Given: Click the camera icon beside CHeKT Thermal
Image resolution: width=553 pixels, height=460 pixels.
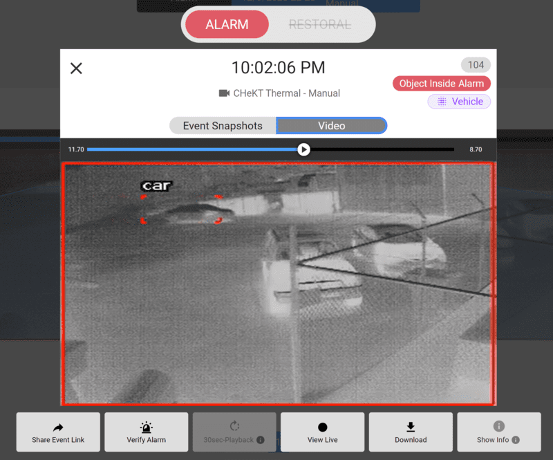Looking at the screenshot, I should coord(224,93).
